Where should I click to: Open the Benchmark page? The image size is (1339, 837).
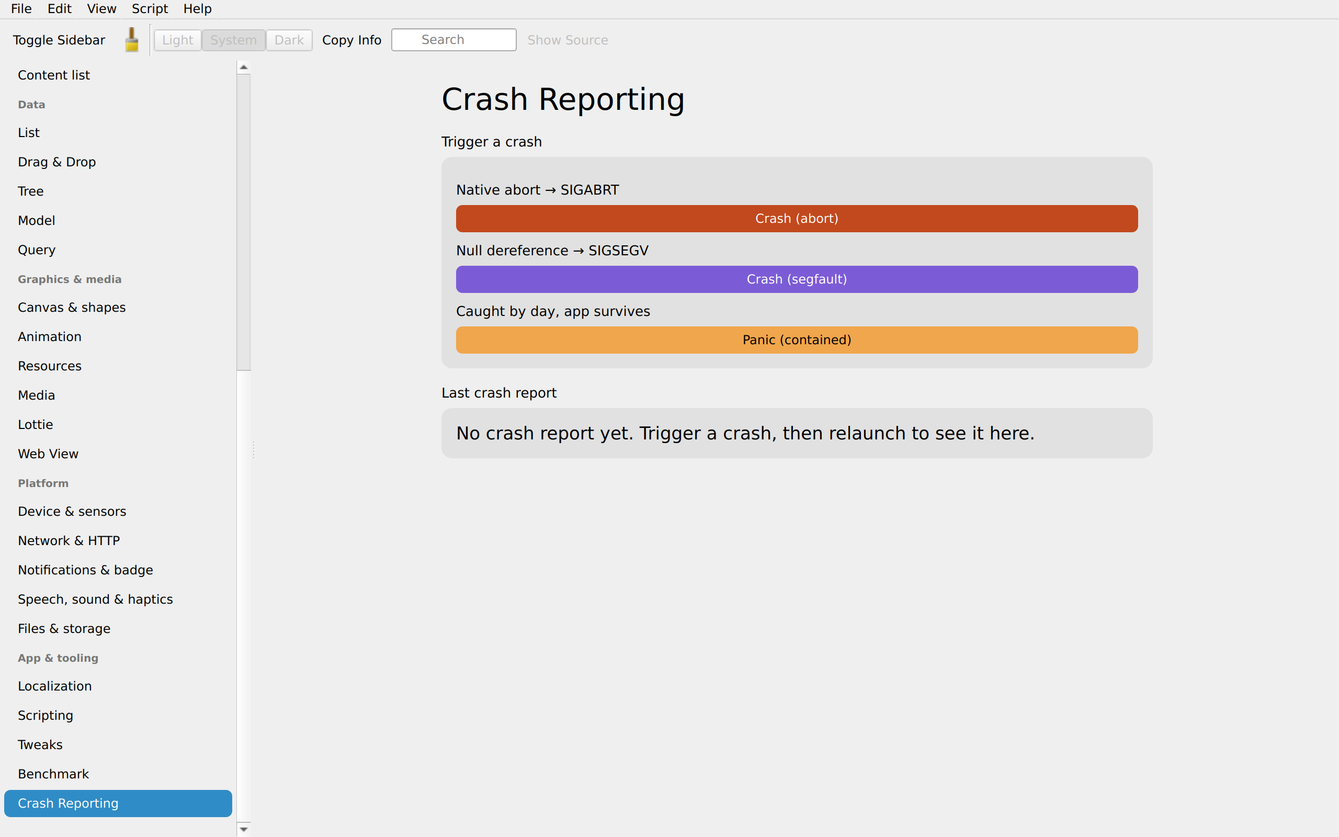[x=118, y=774]
